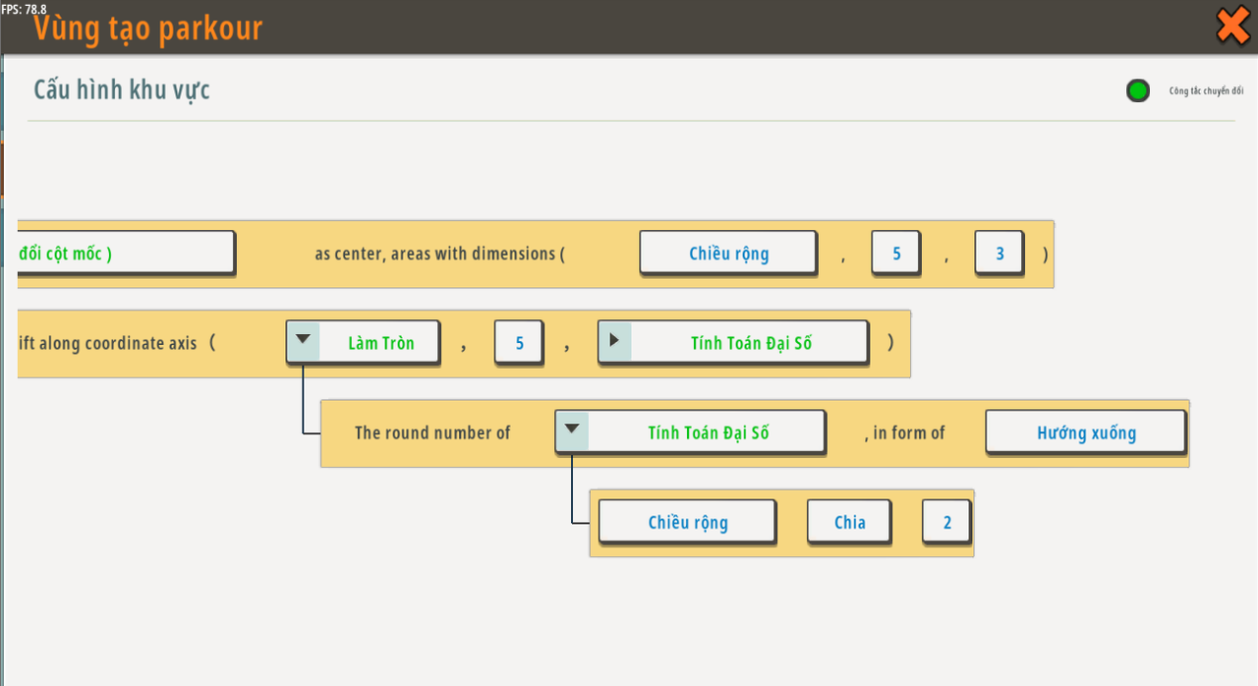The width and height of the screenshot is (1258, 686).
Task: Collapse the Làm Tròn dropdown arrow
Action: point(304,341)
